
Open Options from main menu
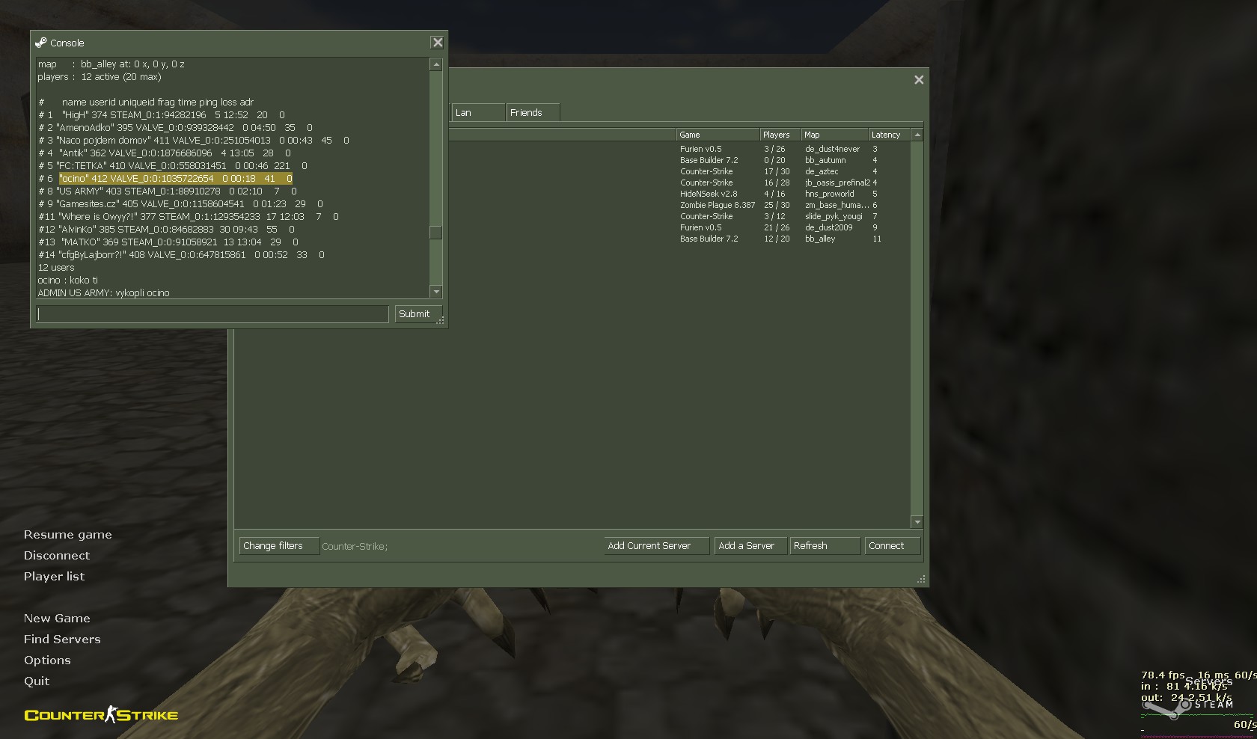coord(47,660)
